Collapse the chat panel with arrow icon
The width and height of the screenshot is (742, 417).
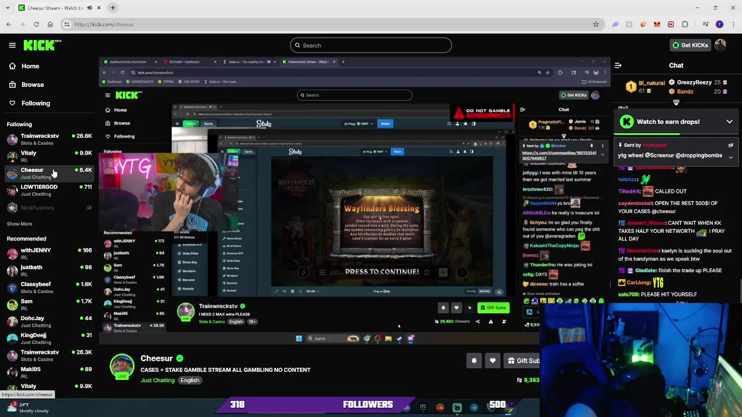[618, 65]
